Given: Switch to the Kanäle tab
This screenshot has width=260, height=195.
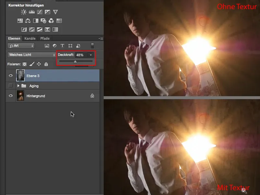Looking at the screenshot, I should point(30,38).
